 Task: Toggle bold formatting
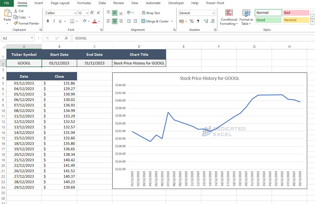pyautogui.click(x=48, y=21)
